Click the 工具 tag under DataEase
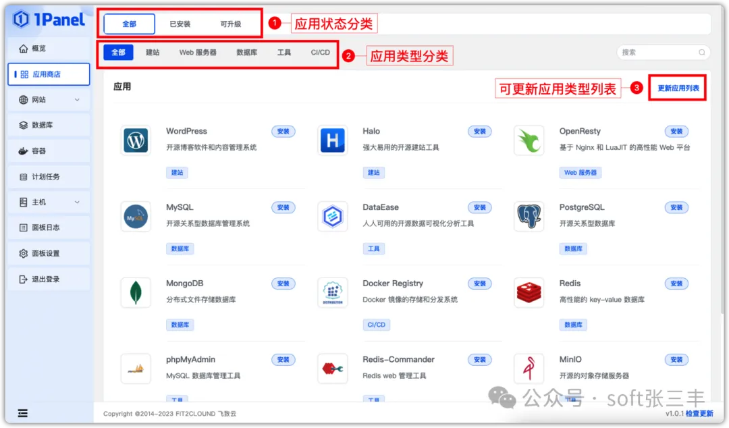 tap(374, 249)
